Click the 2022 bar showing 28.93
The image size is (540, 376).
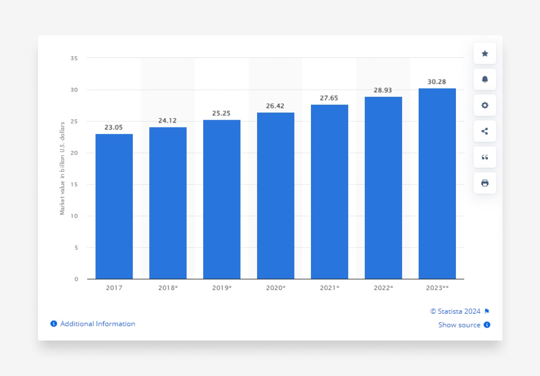pos(383,188)
